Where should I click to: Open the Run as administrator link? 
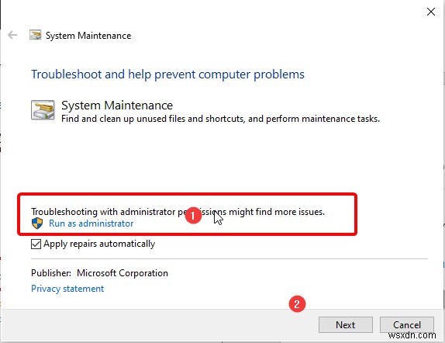[91, 223]
